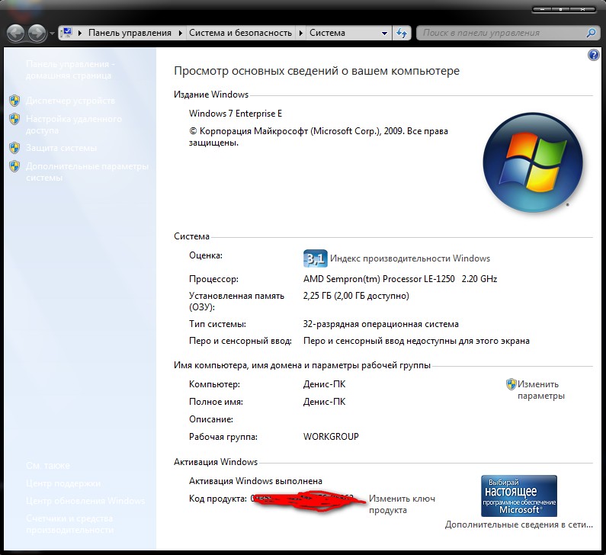Image resolution: width=606 pixels, height=555 pixels.
Task: Click the Control Panel icon in address bar
Action: pos(67,33)
